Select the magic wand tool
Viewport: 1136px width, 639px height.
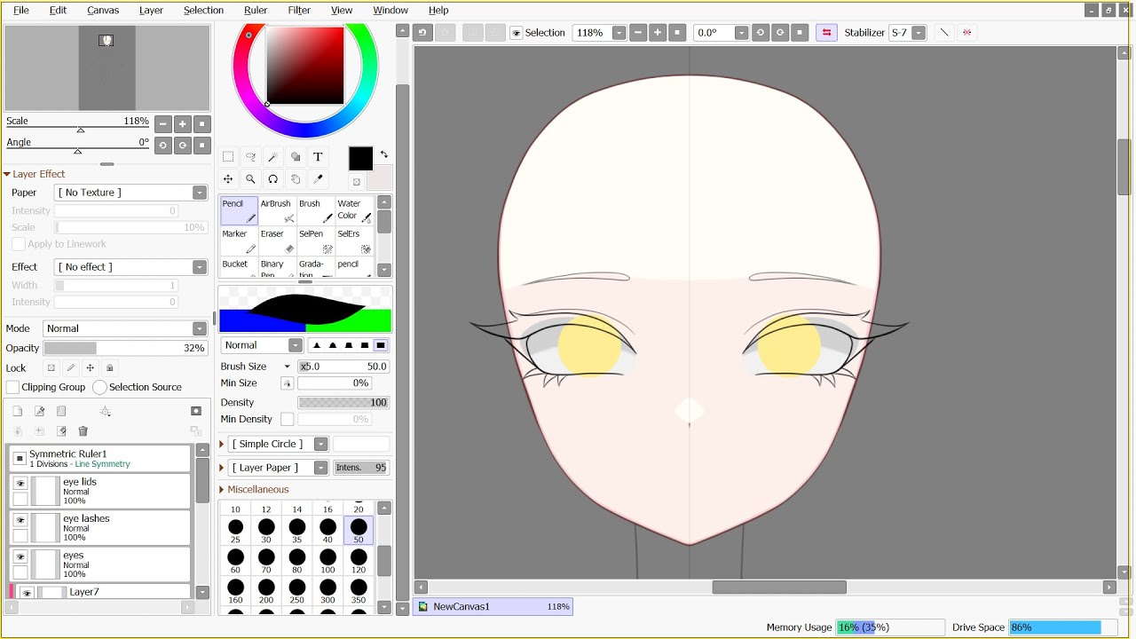coord(273,156)
